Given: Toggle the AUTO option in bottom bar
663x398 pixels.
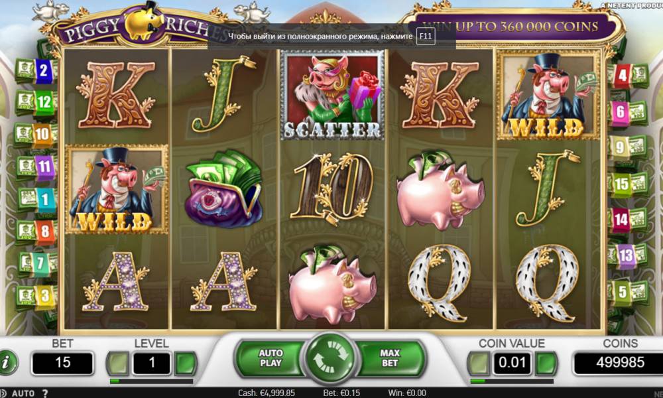Looking at the screenshot, I should coord(23,393).
